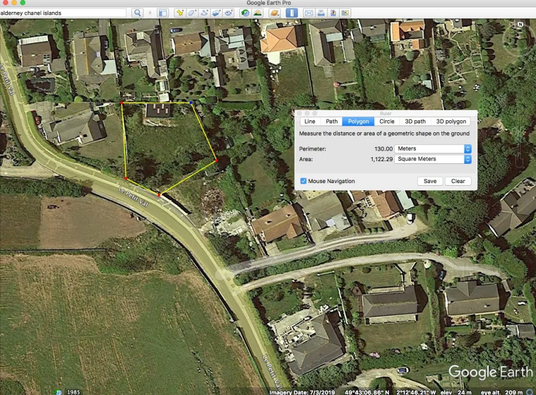Switch to the 3D polygon tab
Image resolution: width=536 pixels, height=395 pixels.
coord(451,121)
